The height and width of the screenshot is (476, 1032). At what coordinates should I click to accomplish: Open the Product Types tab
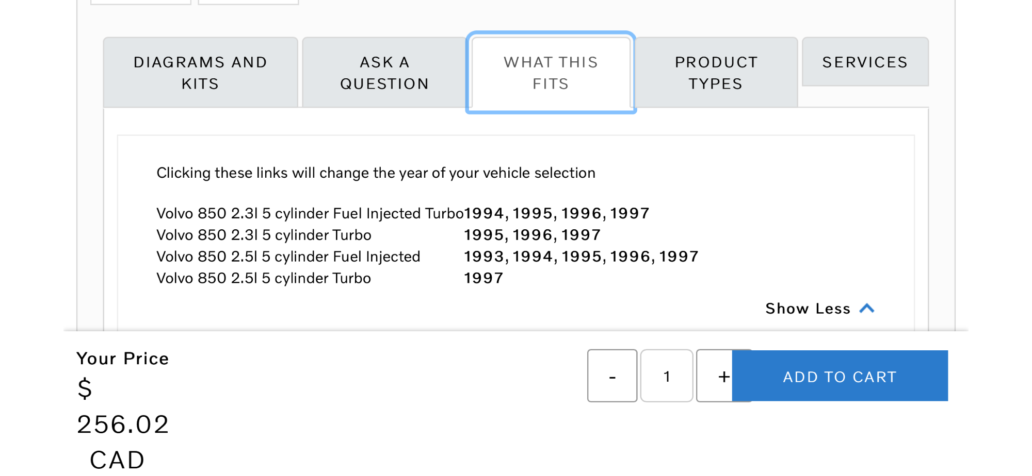coord(716,73)
